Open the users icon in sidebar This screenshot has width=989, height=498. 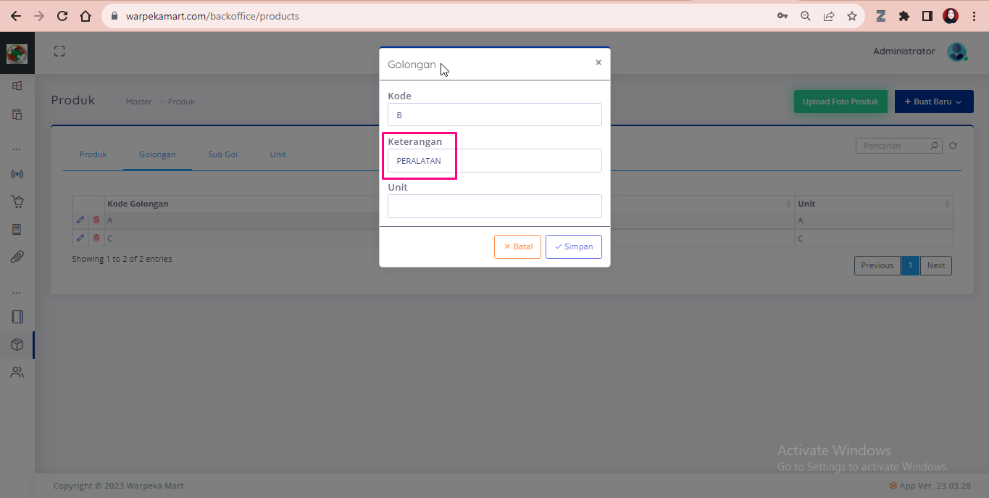(x=17, y=372)
